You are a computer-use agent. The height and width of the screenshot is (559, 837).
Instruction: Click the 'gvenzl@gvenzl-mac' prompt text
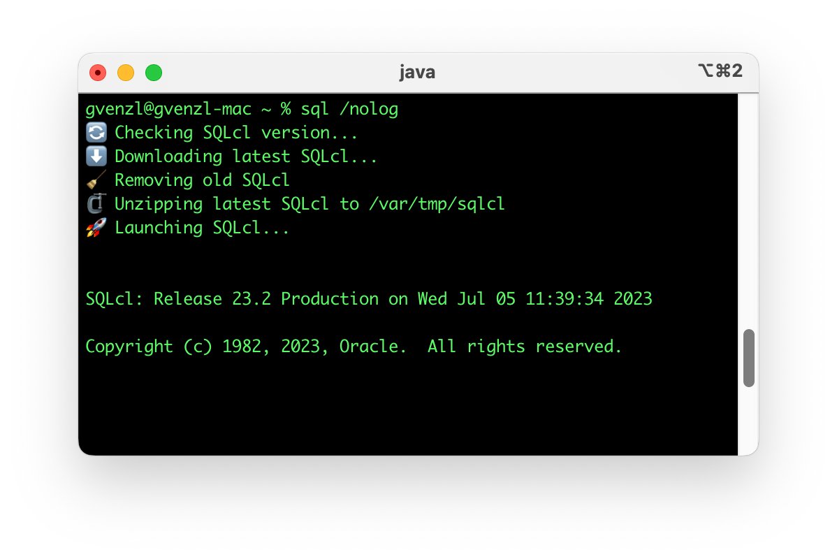point(168,109)
